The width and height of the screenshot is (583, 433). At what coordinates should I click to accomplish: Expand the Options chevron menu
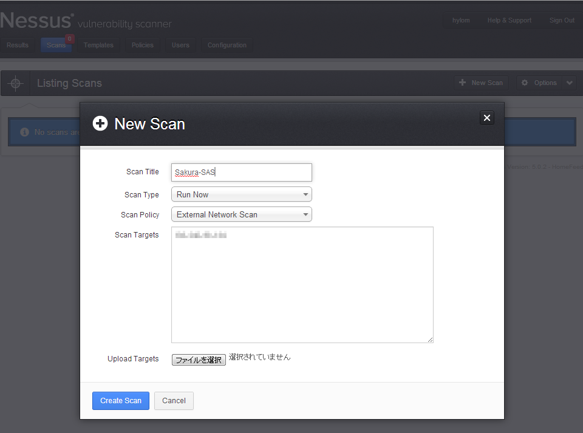point(569,83)
